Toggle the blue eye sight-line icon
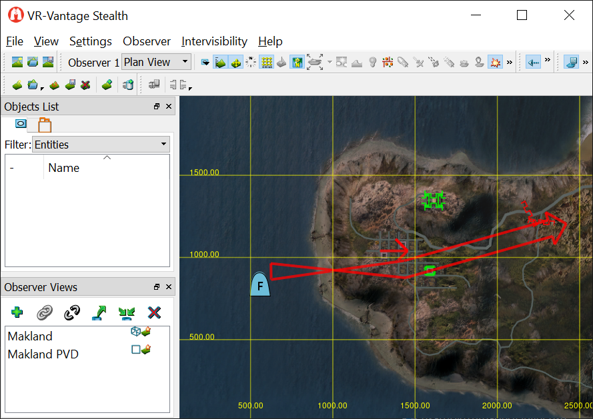593x419 pixels. 534,63
